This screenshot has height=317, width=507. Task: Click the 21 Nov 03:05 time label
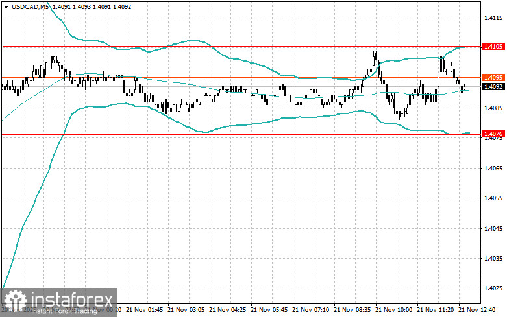coord(186,310)
